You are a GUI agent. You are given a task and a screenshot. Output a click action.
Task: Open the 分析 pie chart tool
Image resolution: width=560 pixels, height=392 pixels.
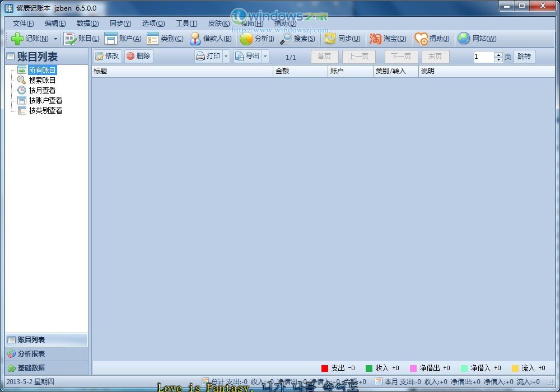[x=246, y=39]
